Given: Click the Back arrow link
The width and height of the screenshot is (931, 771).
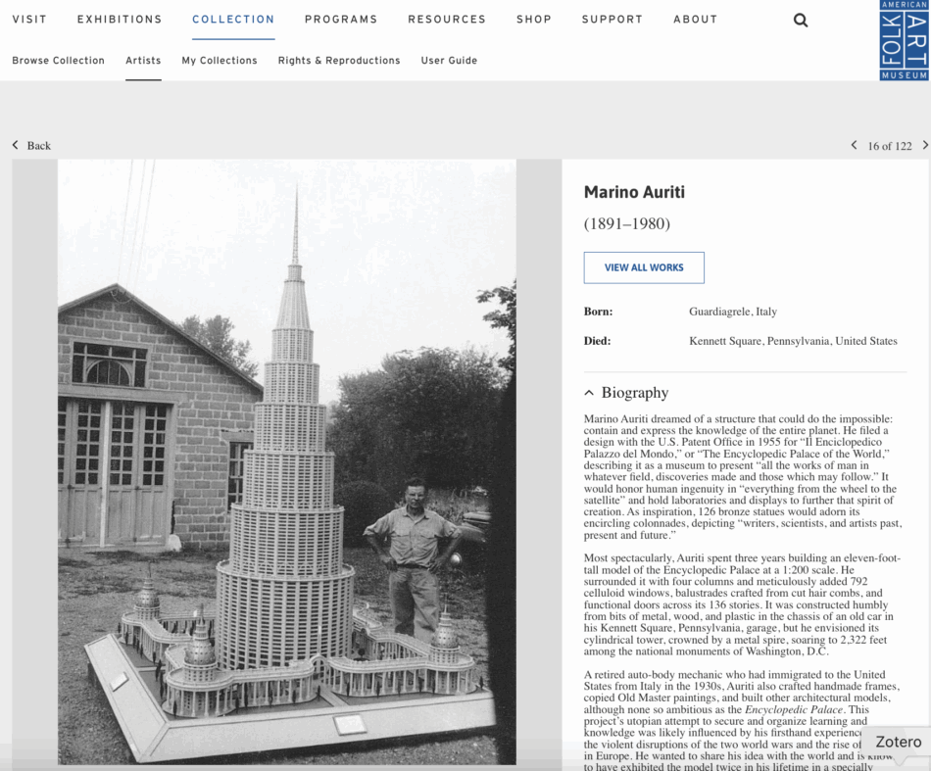Looking at the screenshot, I should [x=31, y=145].
